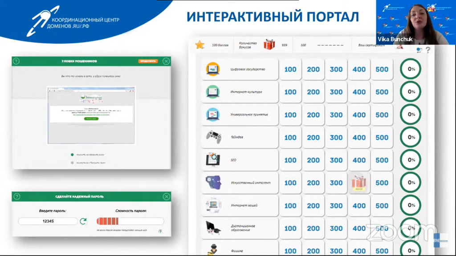Click the refresh icon beside the password field
This screenshot has height=256, width=456.
point(83,221)
